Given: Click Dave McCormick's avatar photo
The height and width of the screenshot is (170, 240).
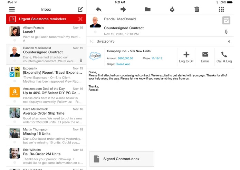Looking at the screenshot, I should [15, 113].
